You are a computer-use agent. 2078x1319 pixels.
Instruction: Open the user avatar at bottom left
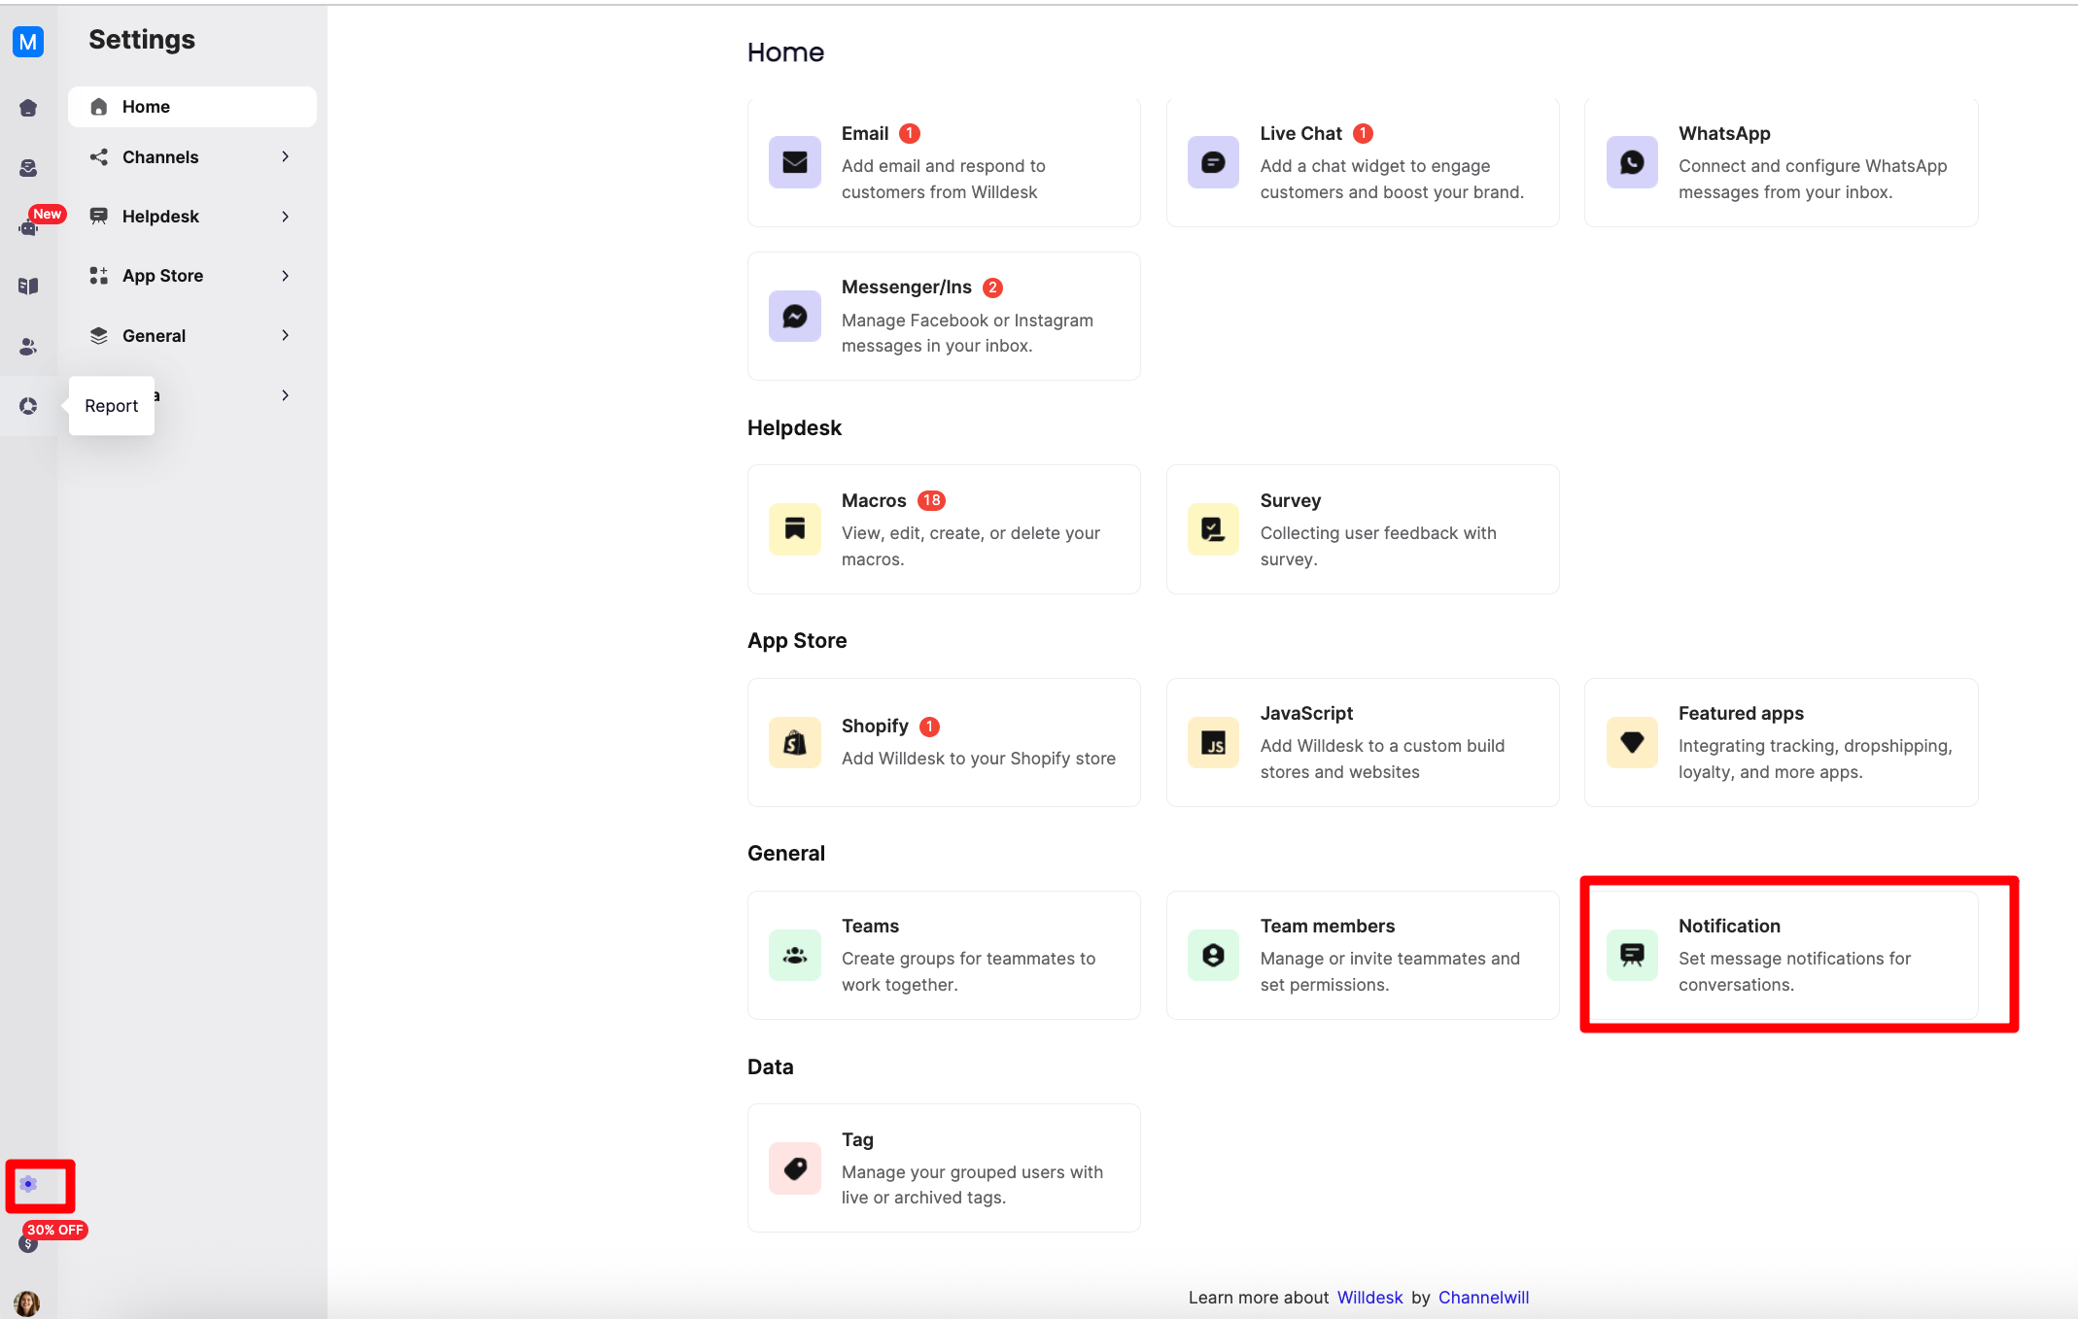point(27,1302)
